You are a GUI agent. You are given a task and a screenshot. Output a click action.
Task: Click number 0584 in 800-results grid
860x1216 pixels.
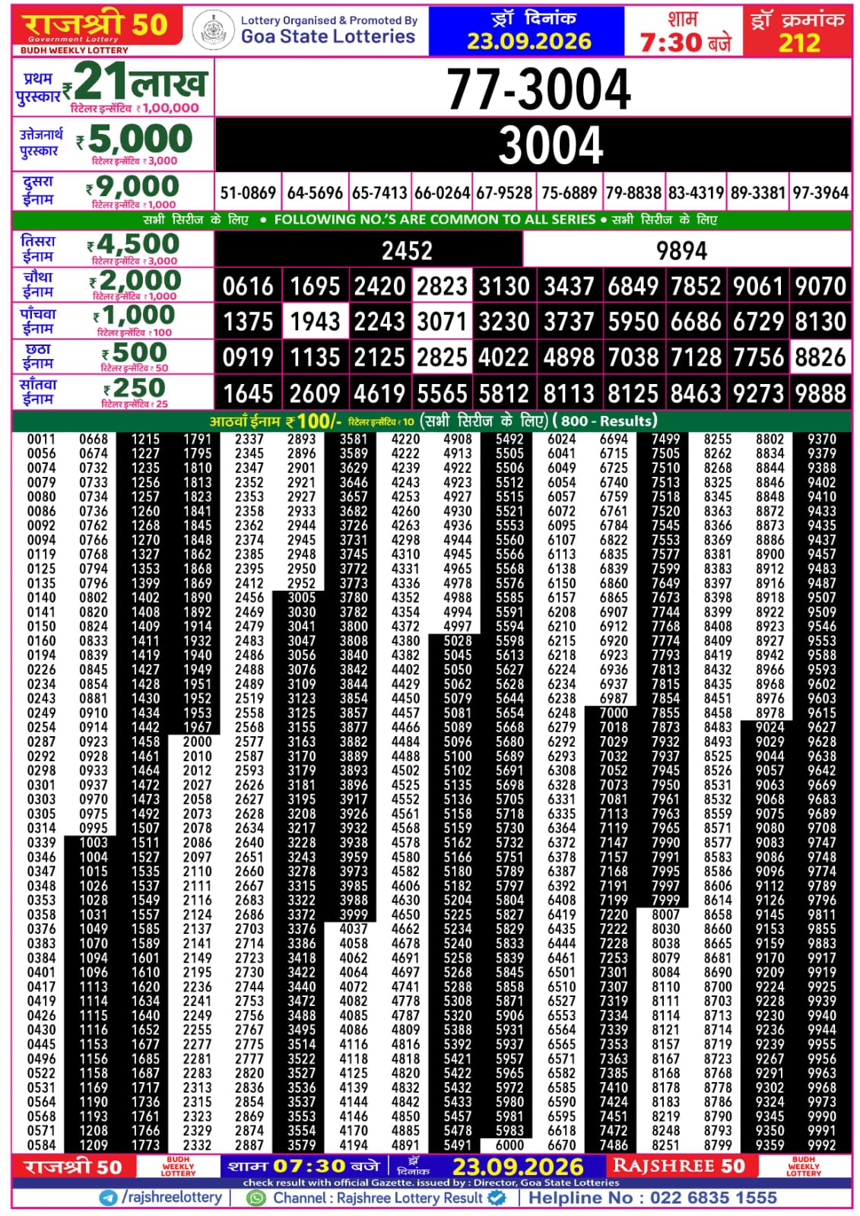click(41, 1145)
